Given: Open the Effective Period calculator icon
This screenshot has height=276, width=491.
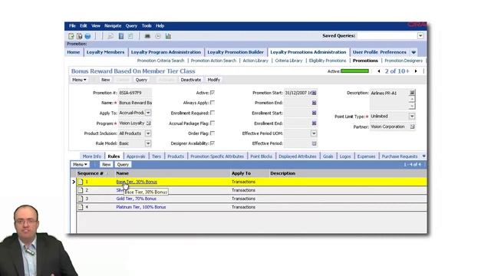Looking at the screenshot, I should (314, 143).
